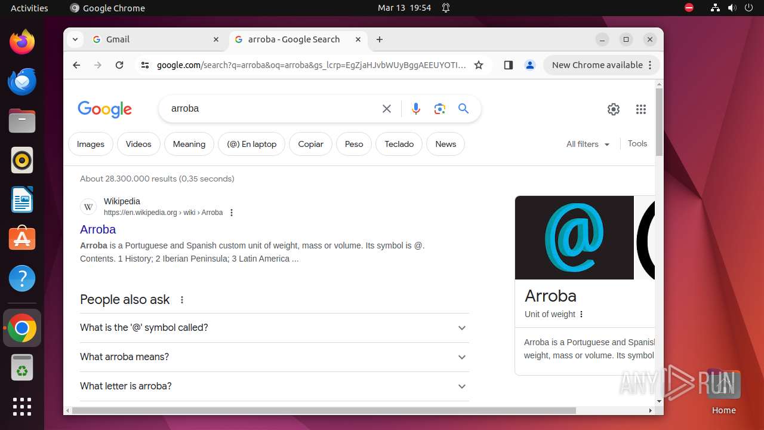
Task: Close the Gmail tab
Action: 216,39
